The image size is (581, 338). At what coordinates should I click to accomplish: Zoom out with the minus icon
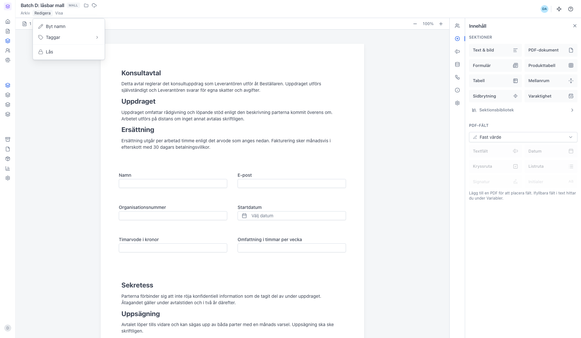pyautogui.click(x=415, y=24)
